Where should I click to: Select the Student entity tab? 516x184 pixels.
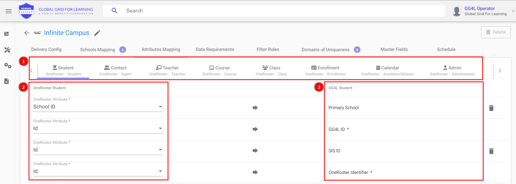coord(63,71)
